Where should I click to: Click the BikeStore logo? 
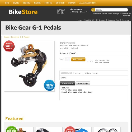coord(23,12)
